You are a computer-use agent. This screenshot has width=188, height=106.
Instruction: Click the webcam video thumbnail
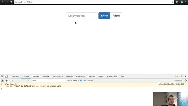(x=170, y=99)
